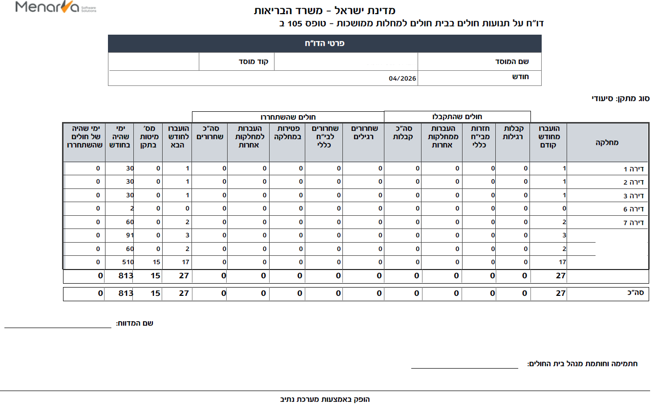Select the דירה 7 row label
655x414 pixels.
click(x=635, y=223)
